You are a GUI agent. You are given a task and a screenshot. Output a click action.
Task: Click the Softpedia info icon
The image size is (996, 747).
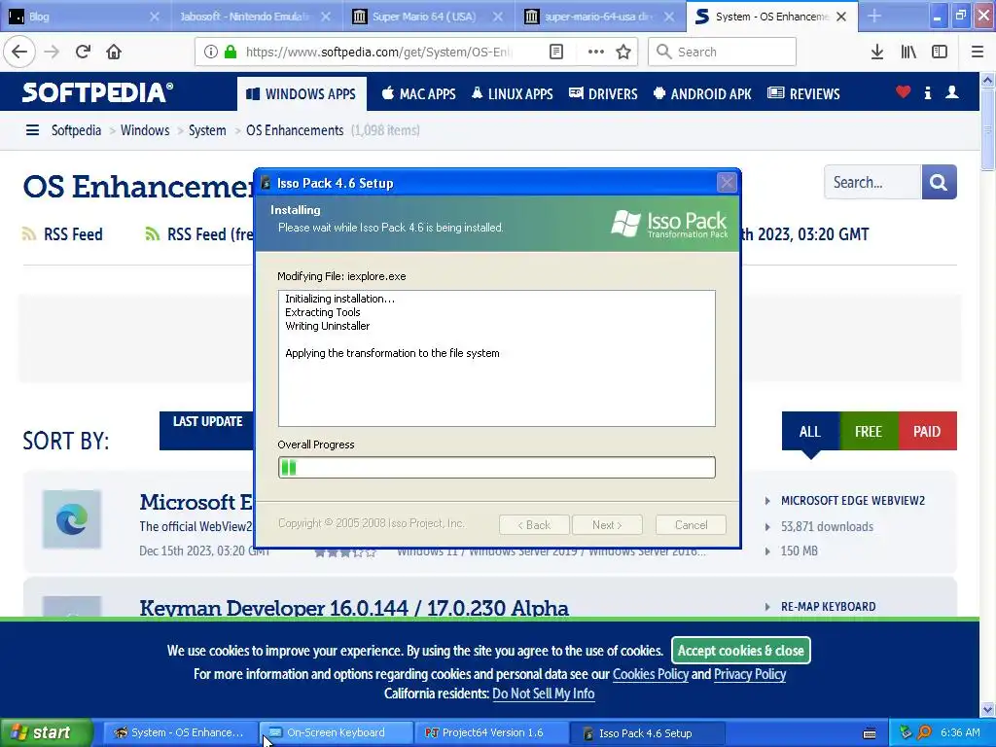click(x=927, y=92)
